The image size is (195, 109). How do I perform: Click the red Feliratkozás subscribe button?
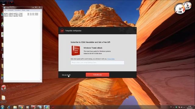pyautogui.click(x=97, y=75)
